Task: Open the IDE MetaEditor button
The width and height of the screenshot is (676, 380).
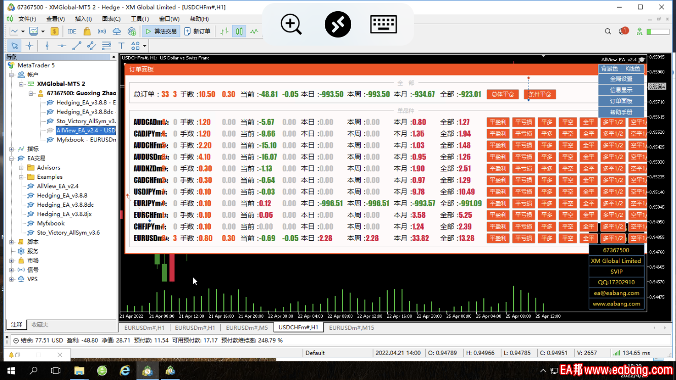Action: click(72, 31)
